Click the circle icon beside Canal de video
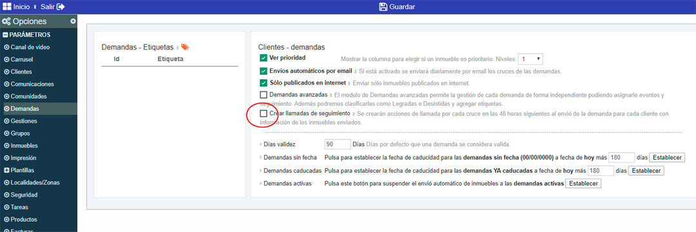696x232 pixels. tap(6, 47)
